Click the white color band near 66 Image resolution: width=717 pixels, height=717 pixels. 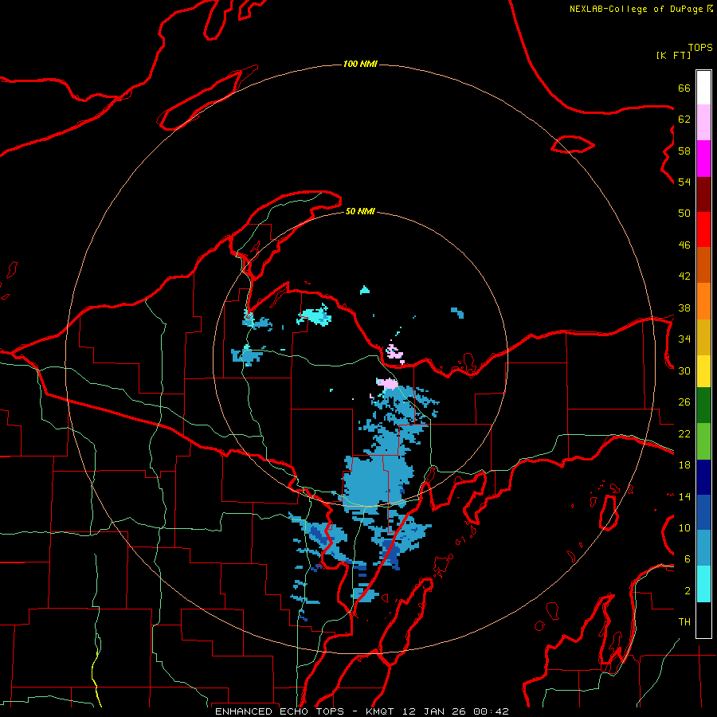click(703, 88)
